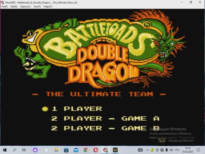Click THE ULTIMATE TEAM subtitle text
Viewport: 205px width, 154px height.
point(99,94)
